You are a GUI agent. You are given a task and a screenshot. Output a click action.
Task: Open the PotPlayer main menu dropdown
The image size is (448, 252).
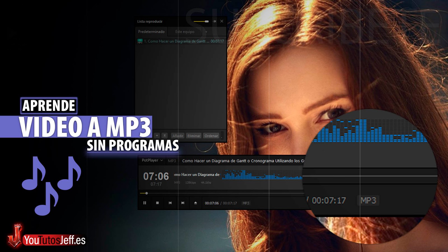point(152,160)
